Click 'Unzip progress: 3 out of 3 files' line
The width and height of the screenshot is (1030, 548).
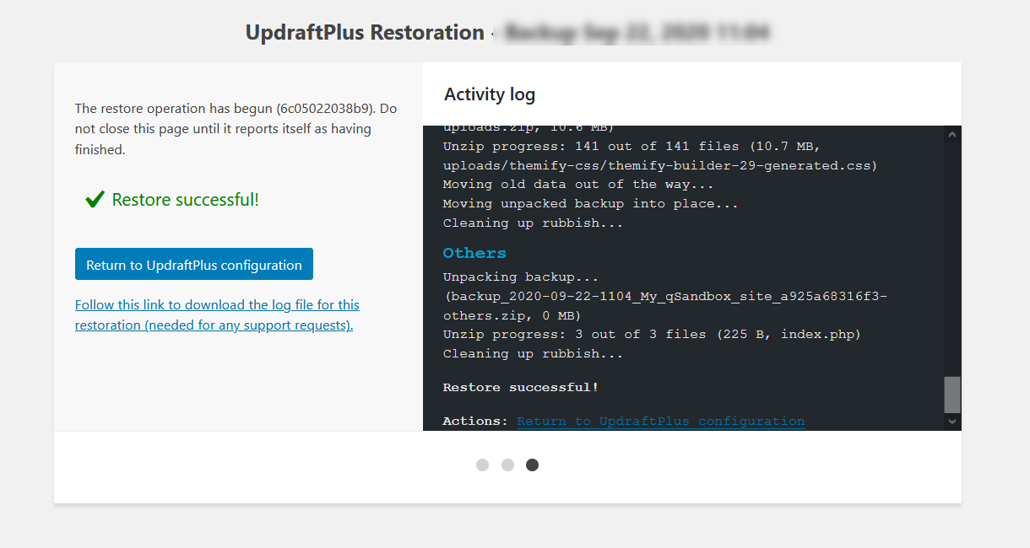pos(652,334)
